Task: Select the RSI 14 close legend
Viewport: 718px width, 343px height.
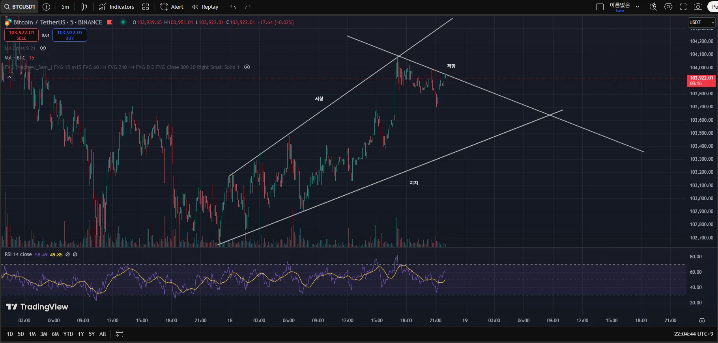Action: 18,254
